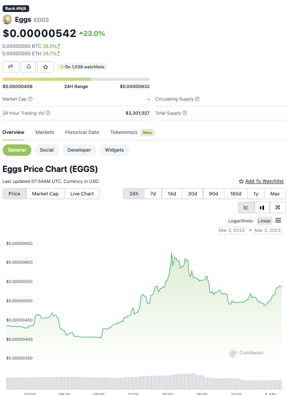Open the Markets tab
The height and width of the screenshot is (395, 287).
click(x=45, y=132)
